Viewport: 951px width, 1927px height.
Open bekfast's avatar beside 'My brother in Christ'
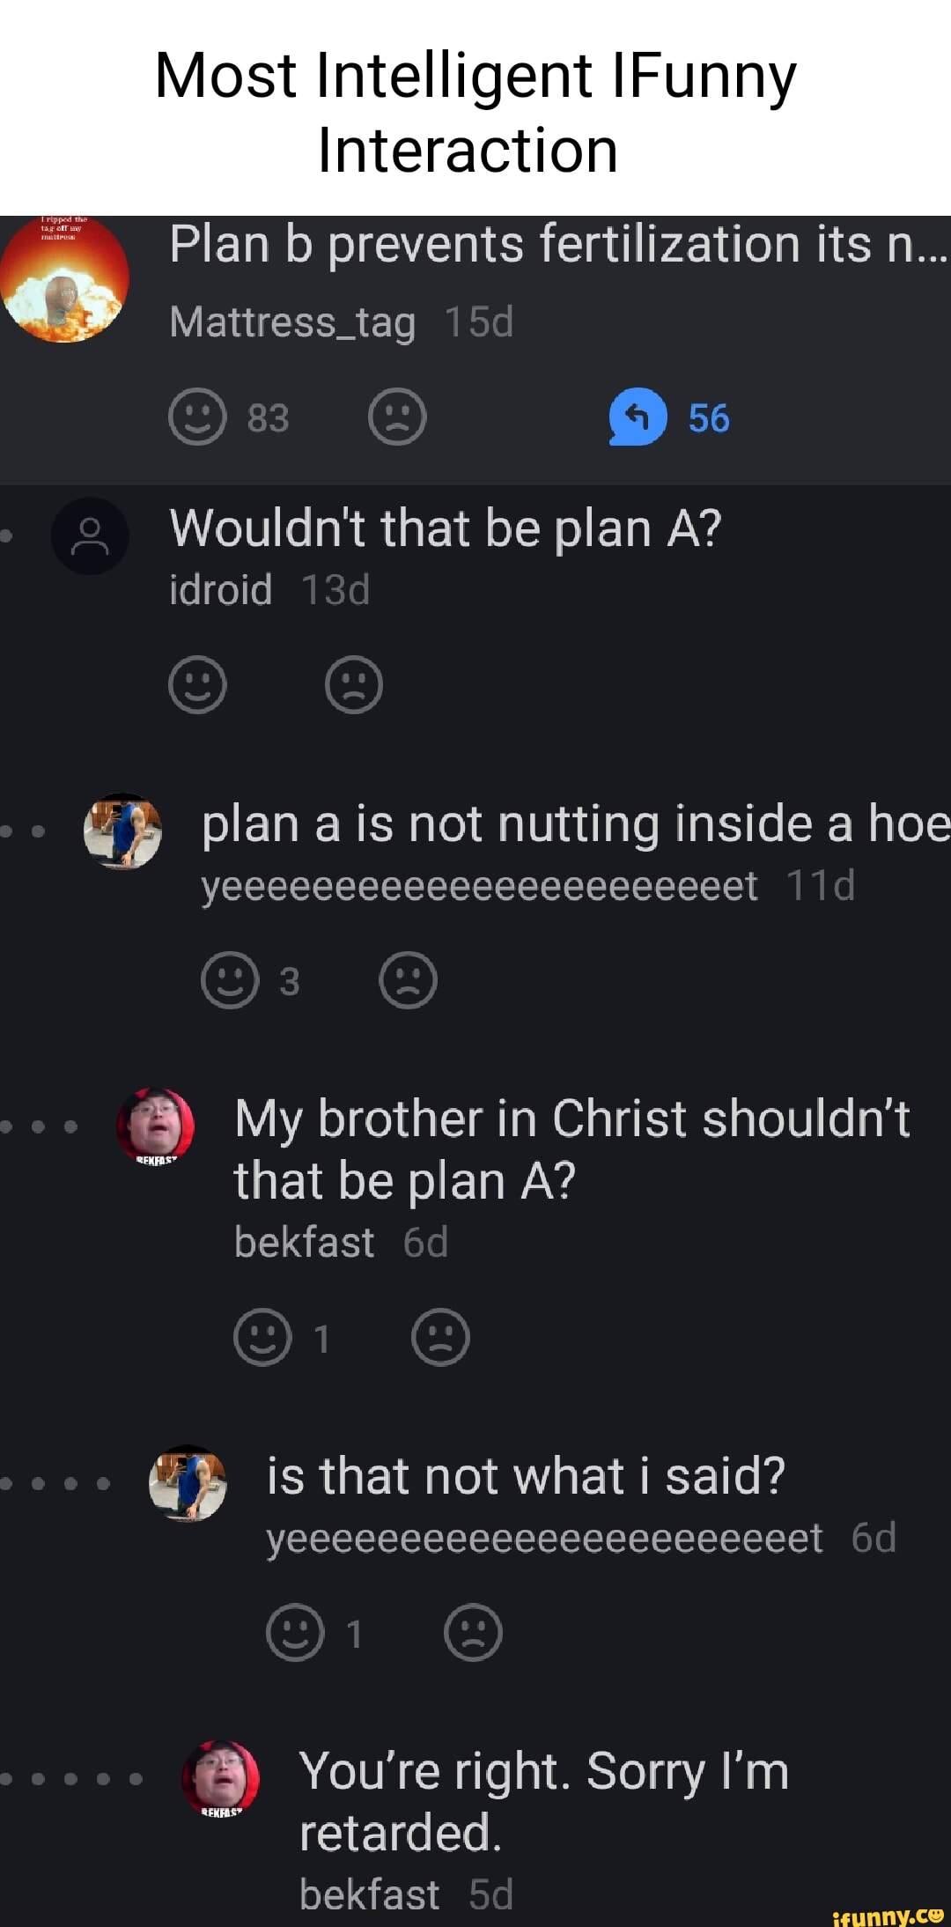click(x=156, y=1126)
